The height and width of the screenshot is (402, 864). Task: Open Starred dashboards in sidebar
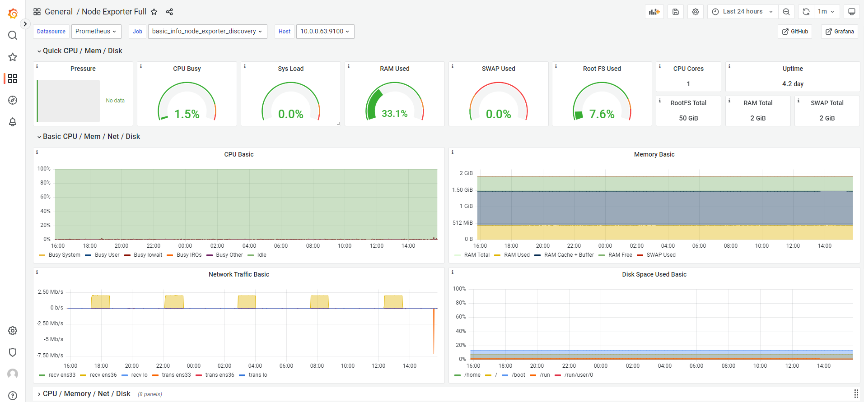[13, 57]
